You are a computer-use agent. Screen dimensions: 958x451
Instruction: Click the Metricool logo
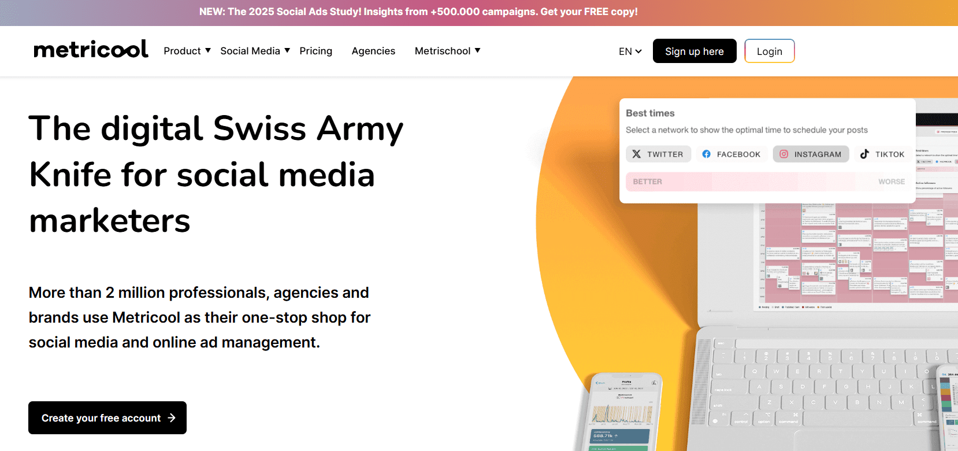pos(91,50)
